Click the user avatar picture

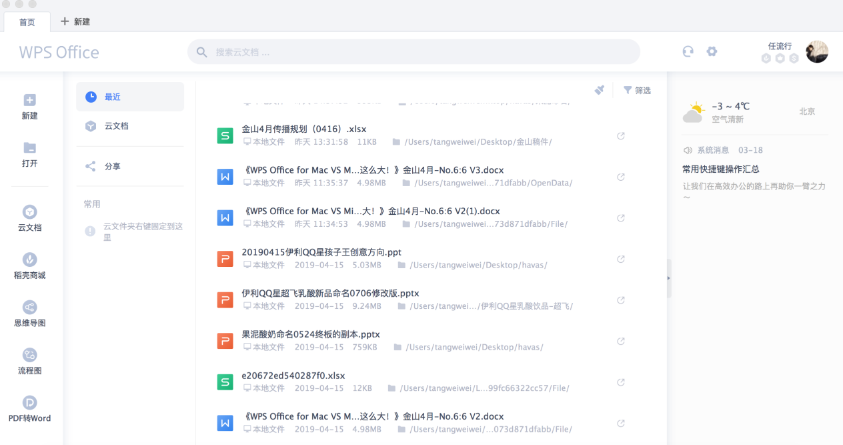[817, 51]
